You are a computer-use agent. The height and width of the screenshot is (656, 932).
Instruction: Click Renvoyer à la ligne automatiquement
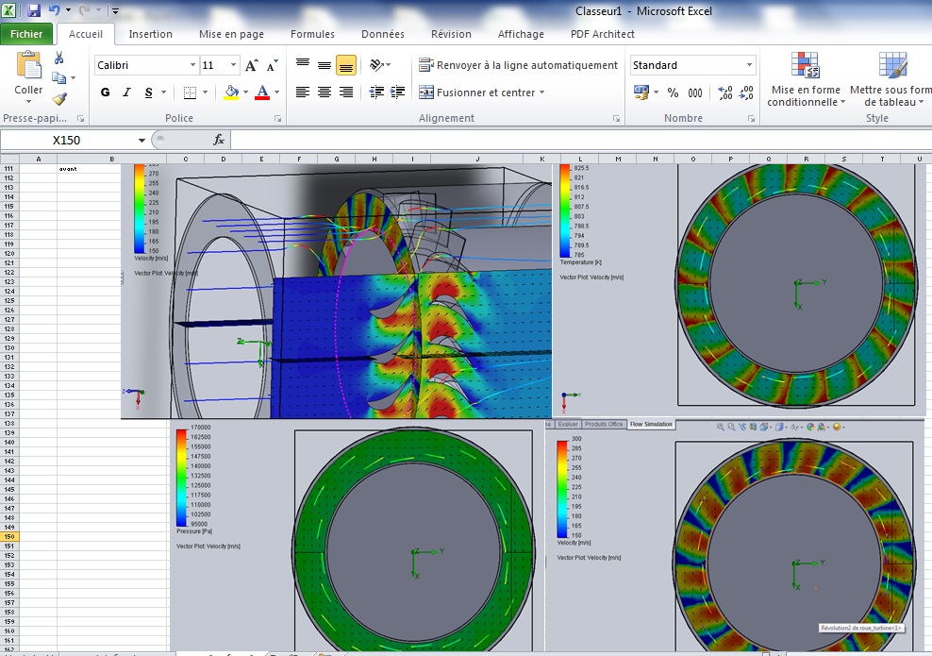518,65
